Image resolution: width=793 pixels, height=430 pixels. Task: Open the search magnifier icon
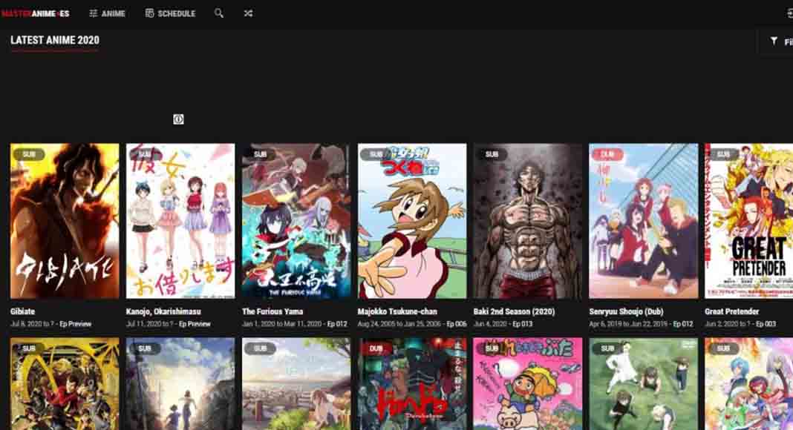(218, 13)
